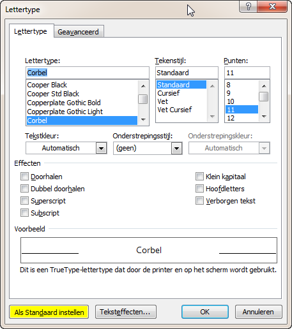Click the Punten list scroll up arrow
This screenshot has width=292, height=329.
[x=264, y=86]
